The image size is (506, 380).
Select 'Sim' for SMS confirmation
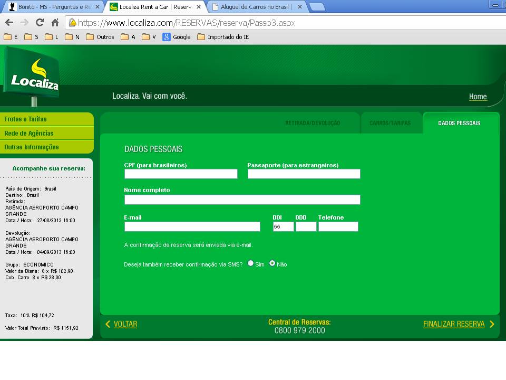(250, 263)
